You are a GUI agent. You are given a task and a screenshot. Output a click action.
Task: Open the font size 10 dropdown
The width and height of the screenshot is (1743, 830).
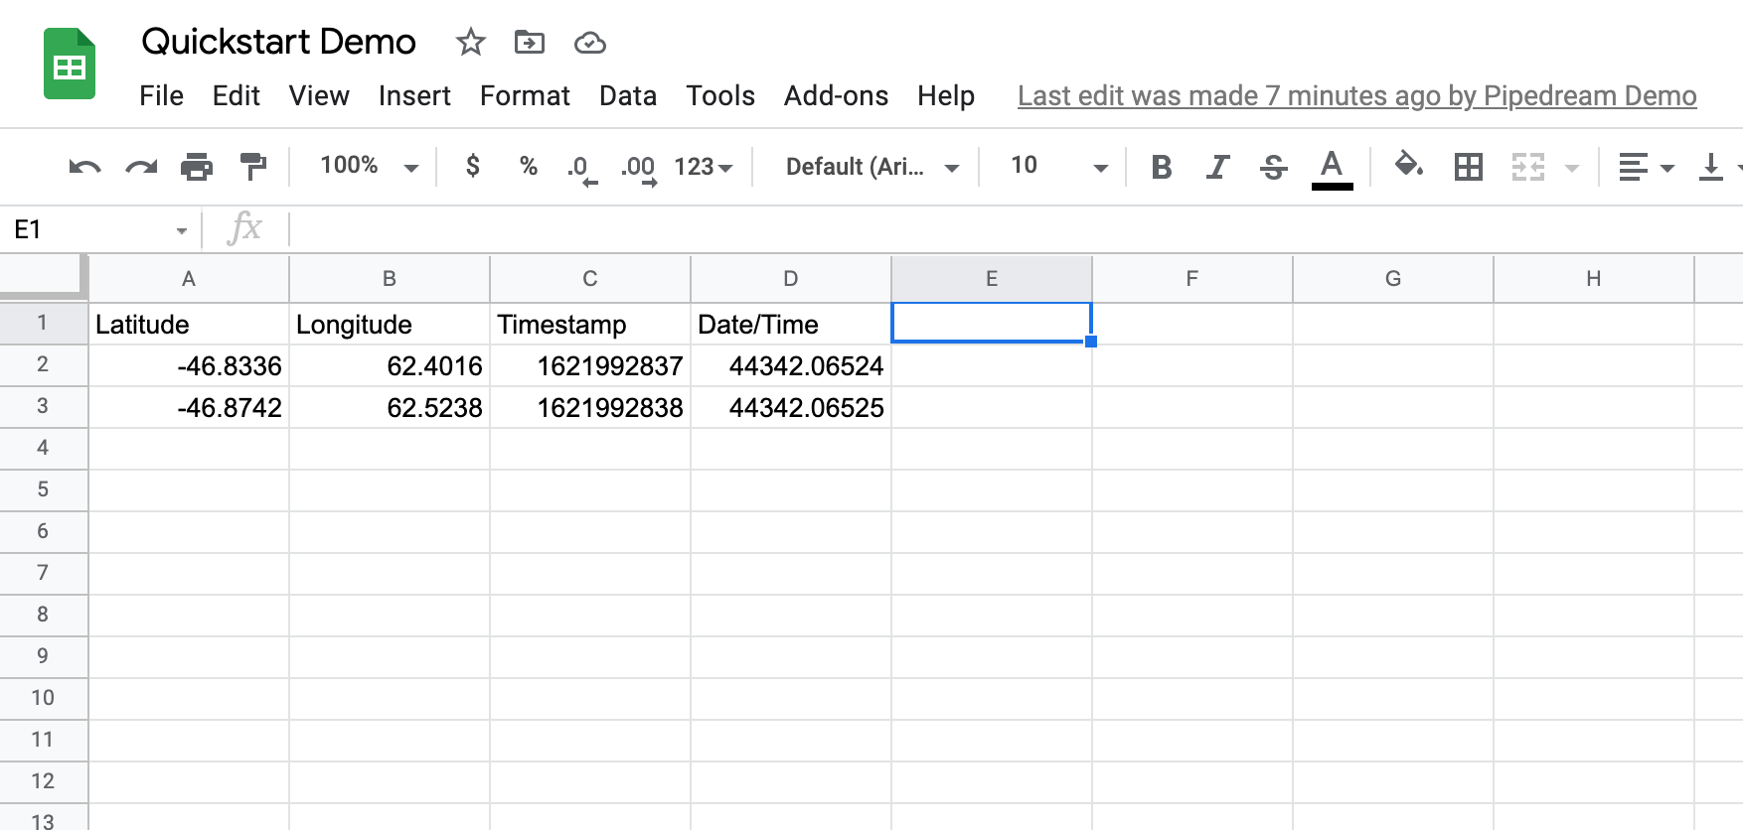1057,167
